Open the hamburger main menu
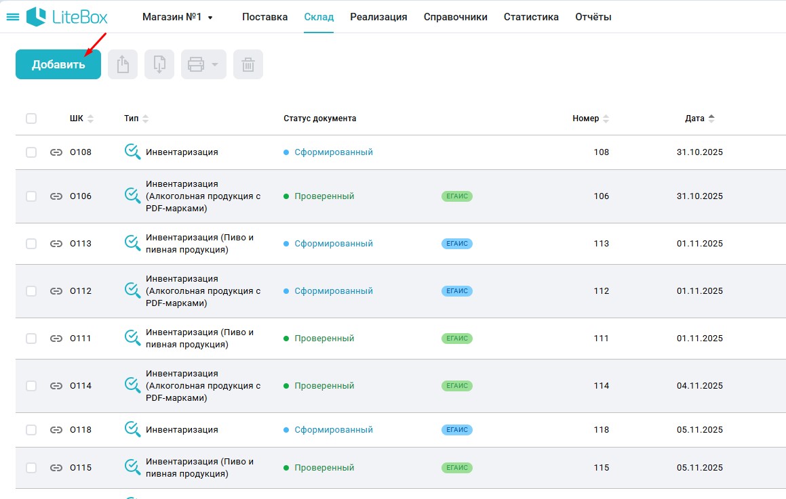 [x=12, y=17]
